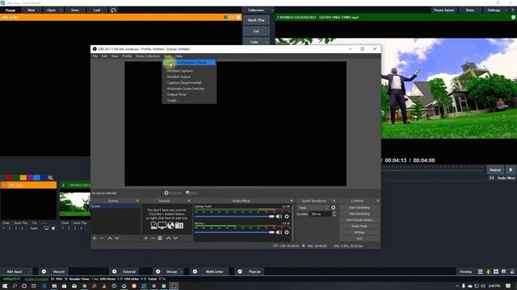Click the camera source icon in Sources

click(x=179, y=226)
